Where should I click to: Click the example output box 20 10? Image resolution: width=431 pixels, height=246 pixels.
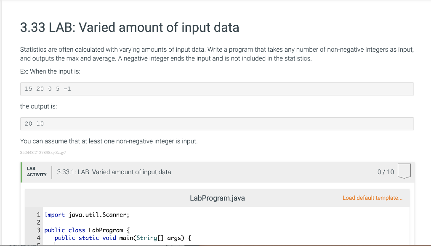(217, 124)
